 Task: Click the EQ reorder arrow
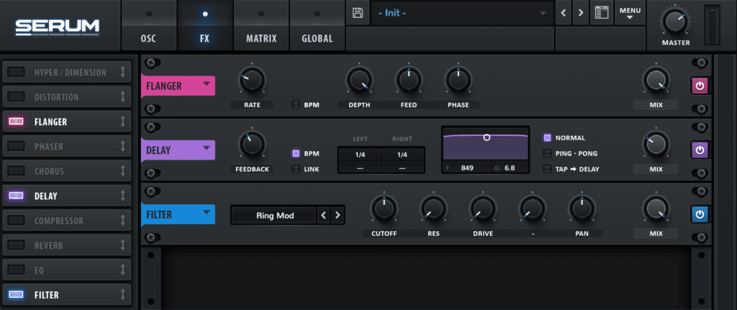pos(122,270)
